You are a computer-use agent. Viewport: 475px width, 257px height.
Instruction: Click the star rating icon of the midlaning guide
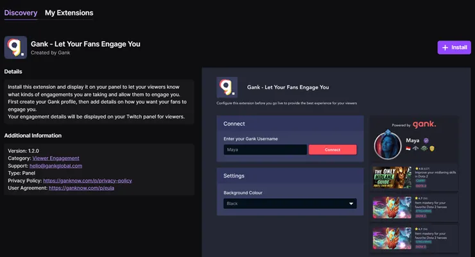(417, 169)
